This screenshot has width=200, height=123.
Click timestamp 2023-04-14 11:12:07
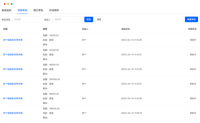pyautogui.click(x=131, y=84)
